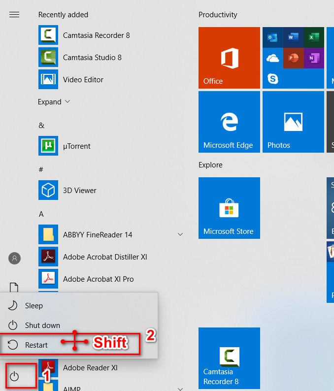Open PowerPoint from tile group

coord(293,58)
